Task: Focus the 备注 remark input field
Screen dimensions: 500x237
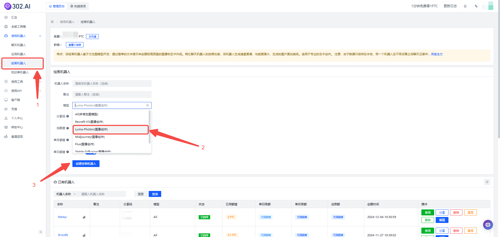Action: pyautogui.click(x=112, y=94)
